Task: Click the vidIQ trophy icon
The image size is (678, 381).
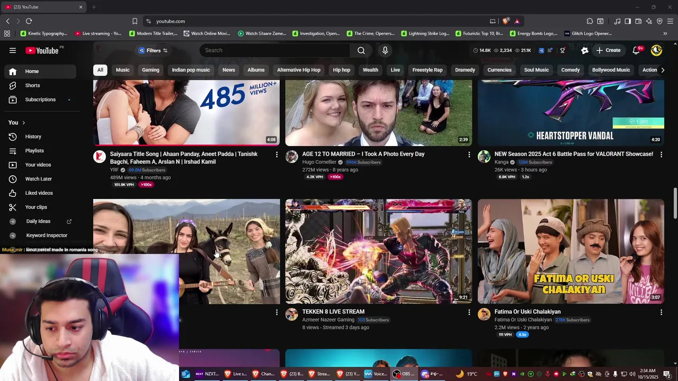Action: tap(563, 50)
